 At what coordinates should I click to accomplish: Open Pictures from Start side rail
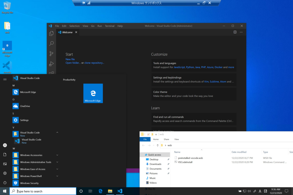(5, 164)
